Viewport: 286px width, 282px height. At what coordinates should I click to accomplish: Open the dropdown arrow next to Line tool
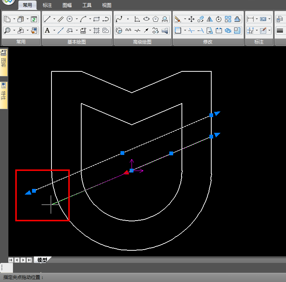pyautogui.click(x=54, y=19)
